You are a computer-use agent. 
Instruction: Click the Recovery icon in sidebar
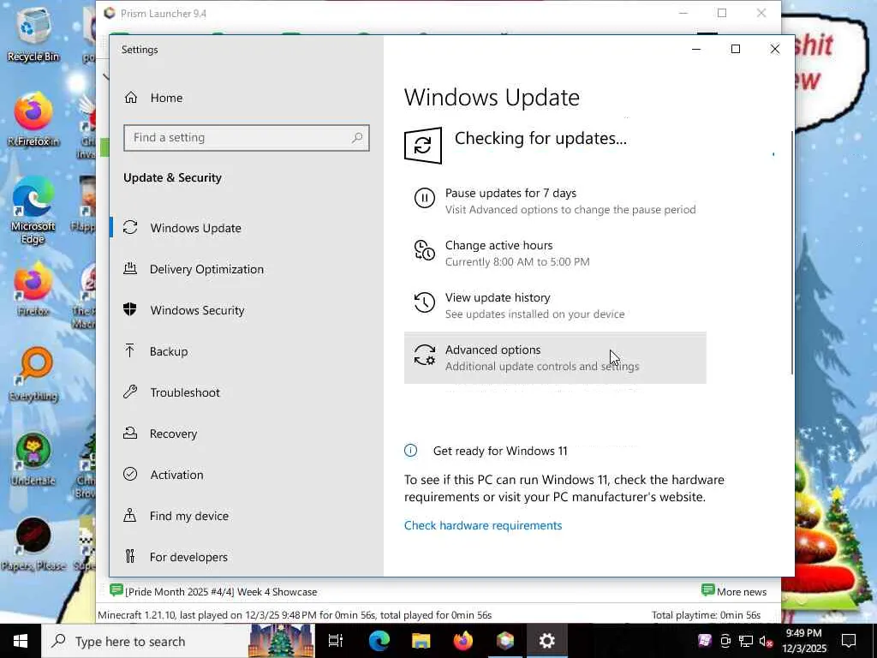130,433
